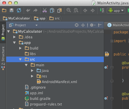Open Project panel gear settings menu

point(93,25)
